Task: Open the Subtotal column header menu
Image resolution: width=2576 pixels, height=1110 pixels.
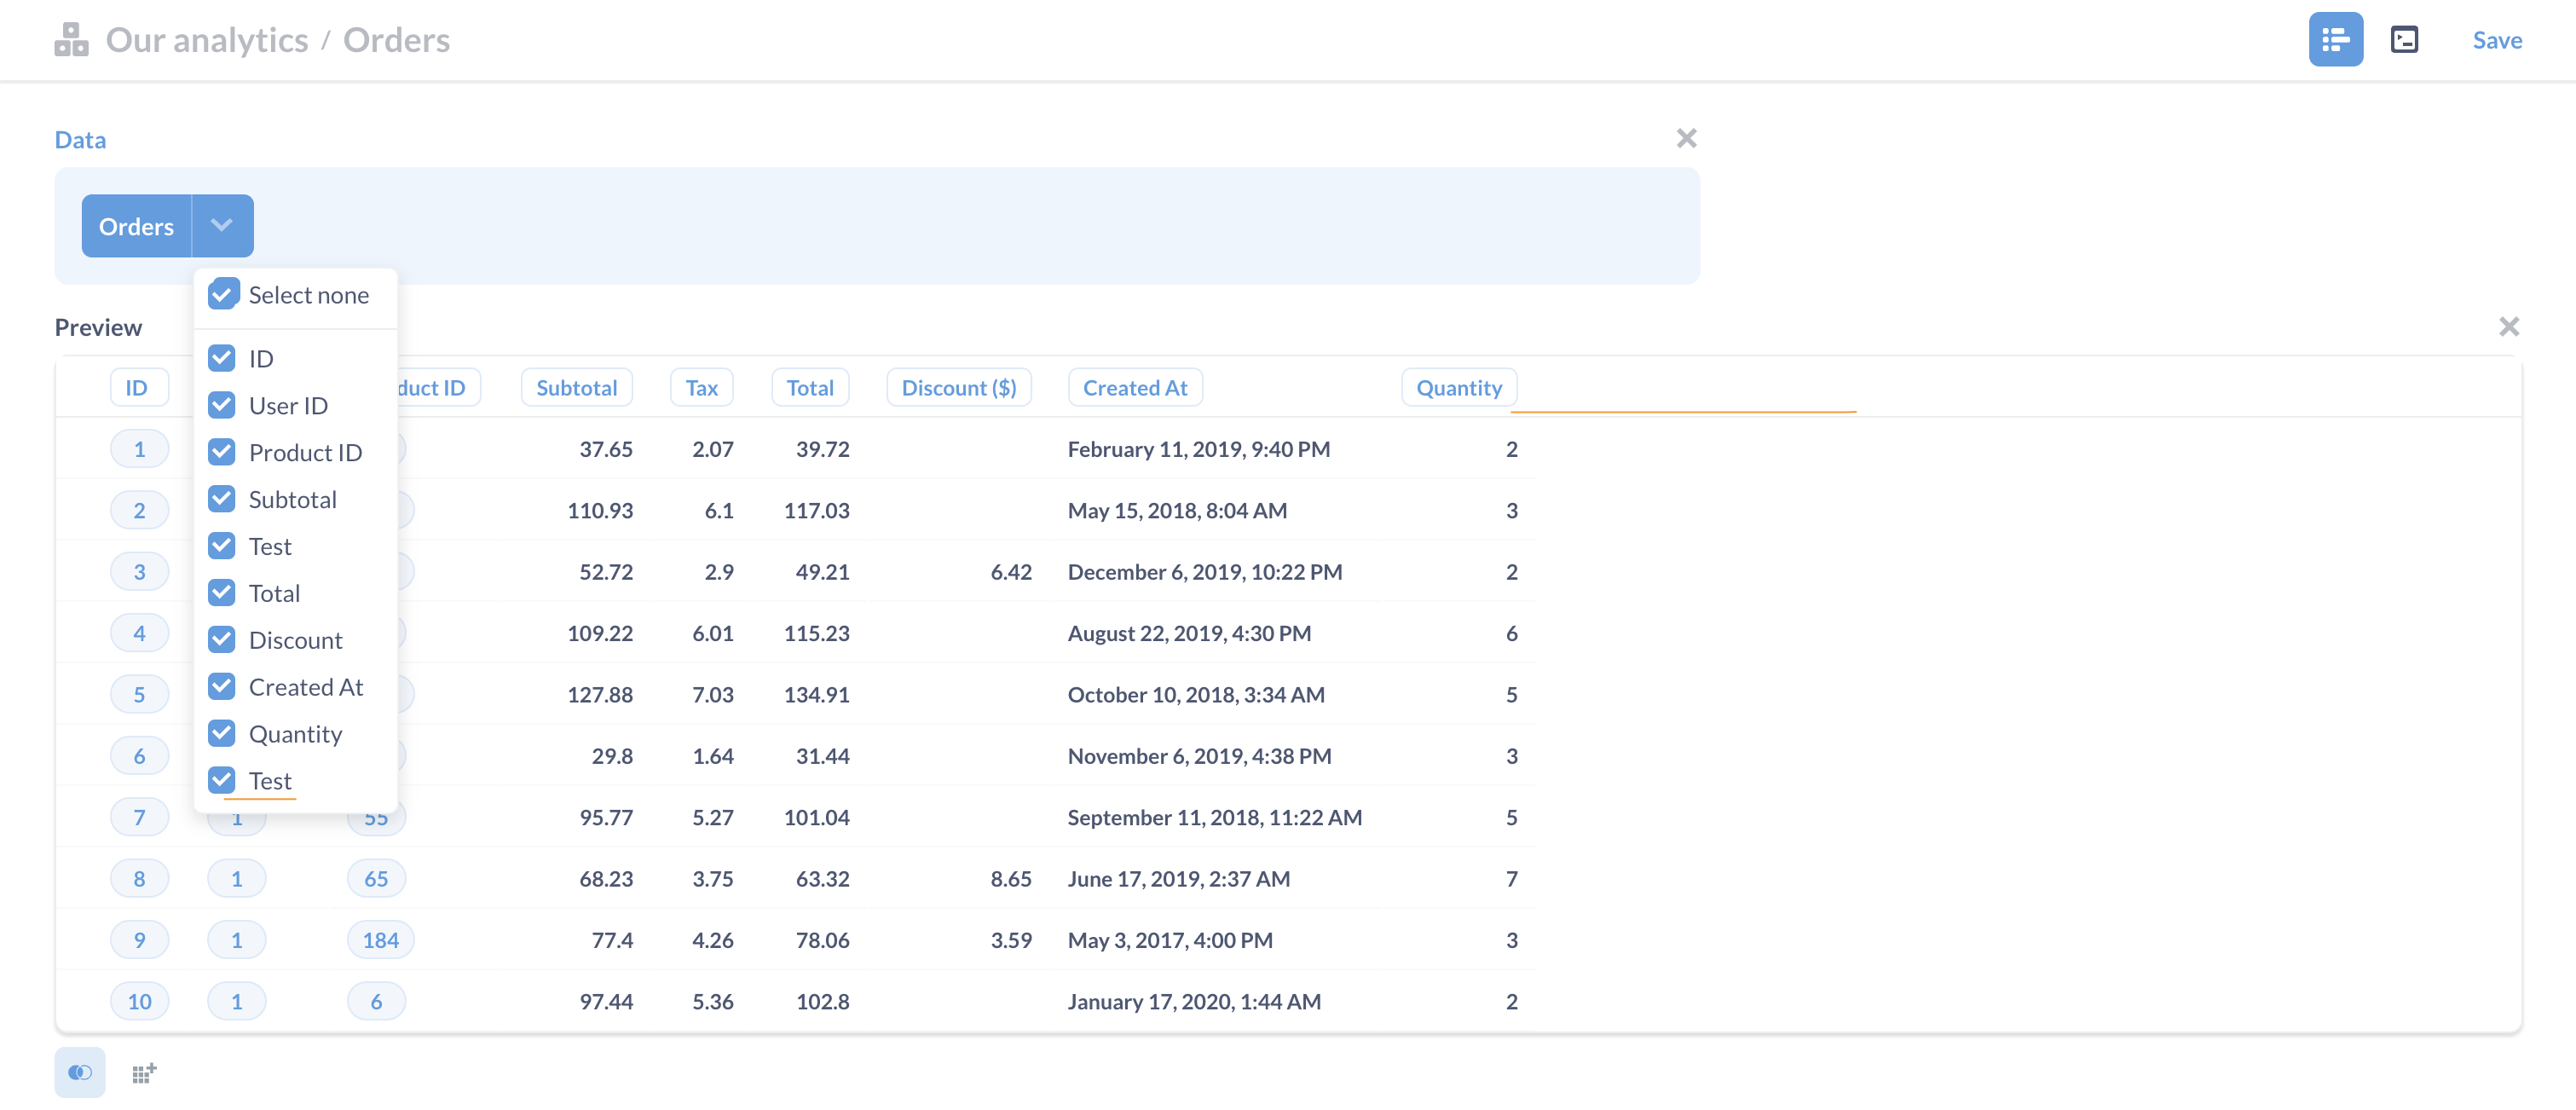Action: coord(577,387)
